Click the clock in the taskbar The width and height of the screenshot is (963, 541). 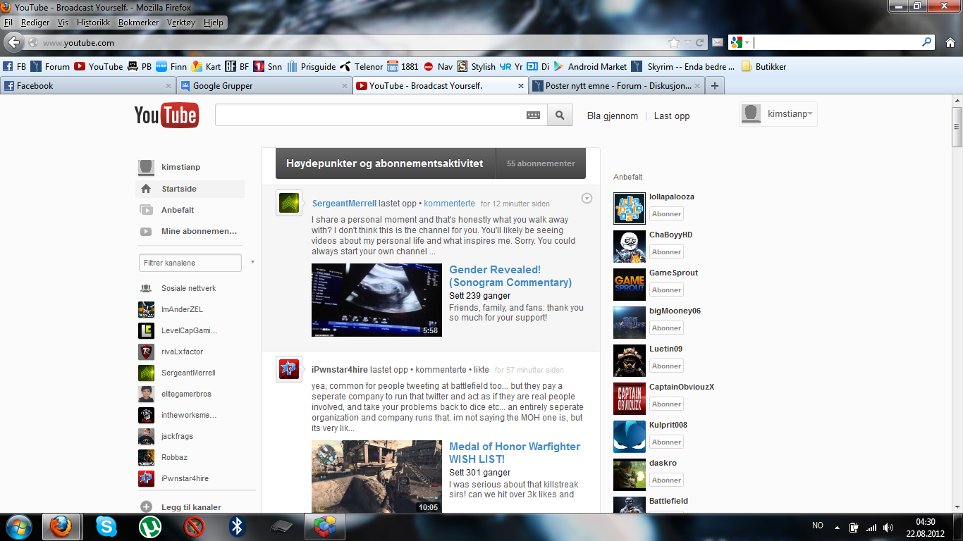point(926,527)
